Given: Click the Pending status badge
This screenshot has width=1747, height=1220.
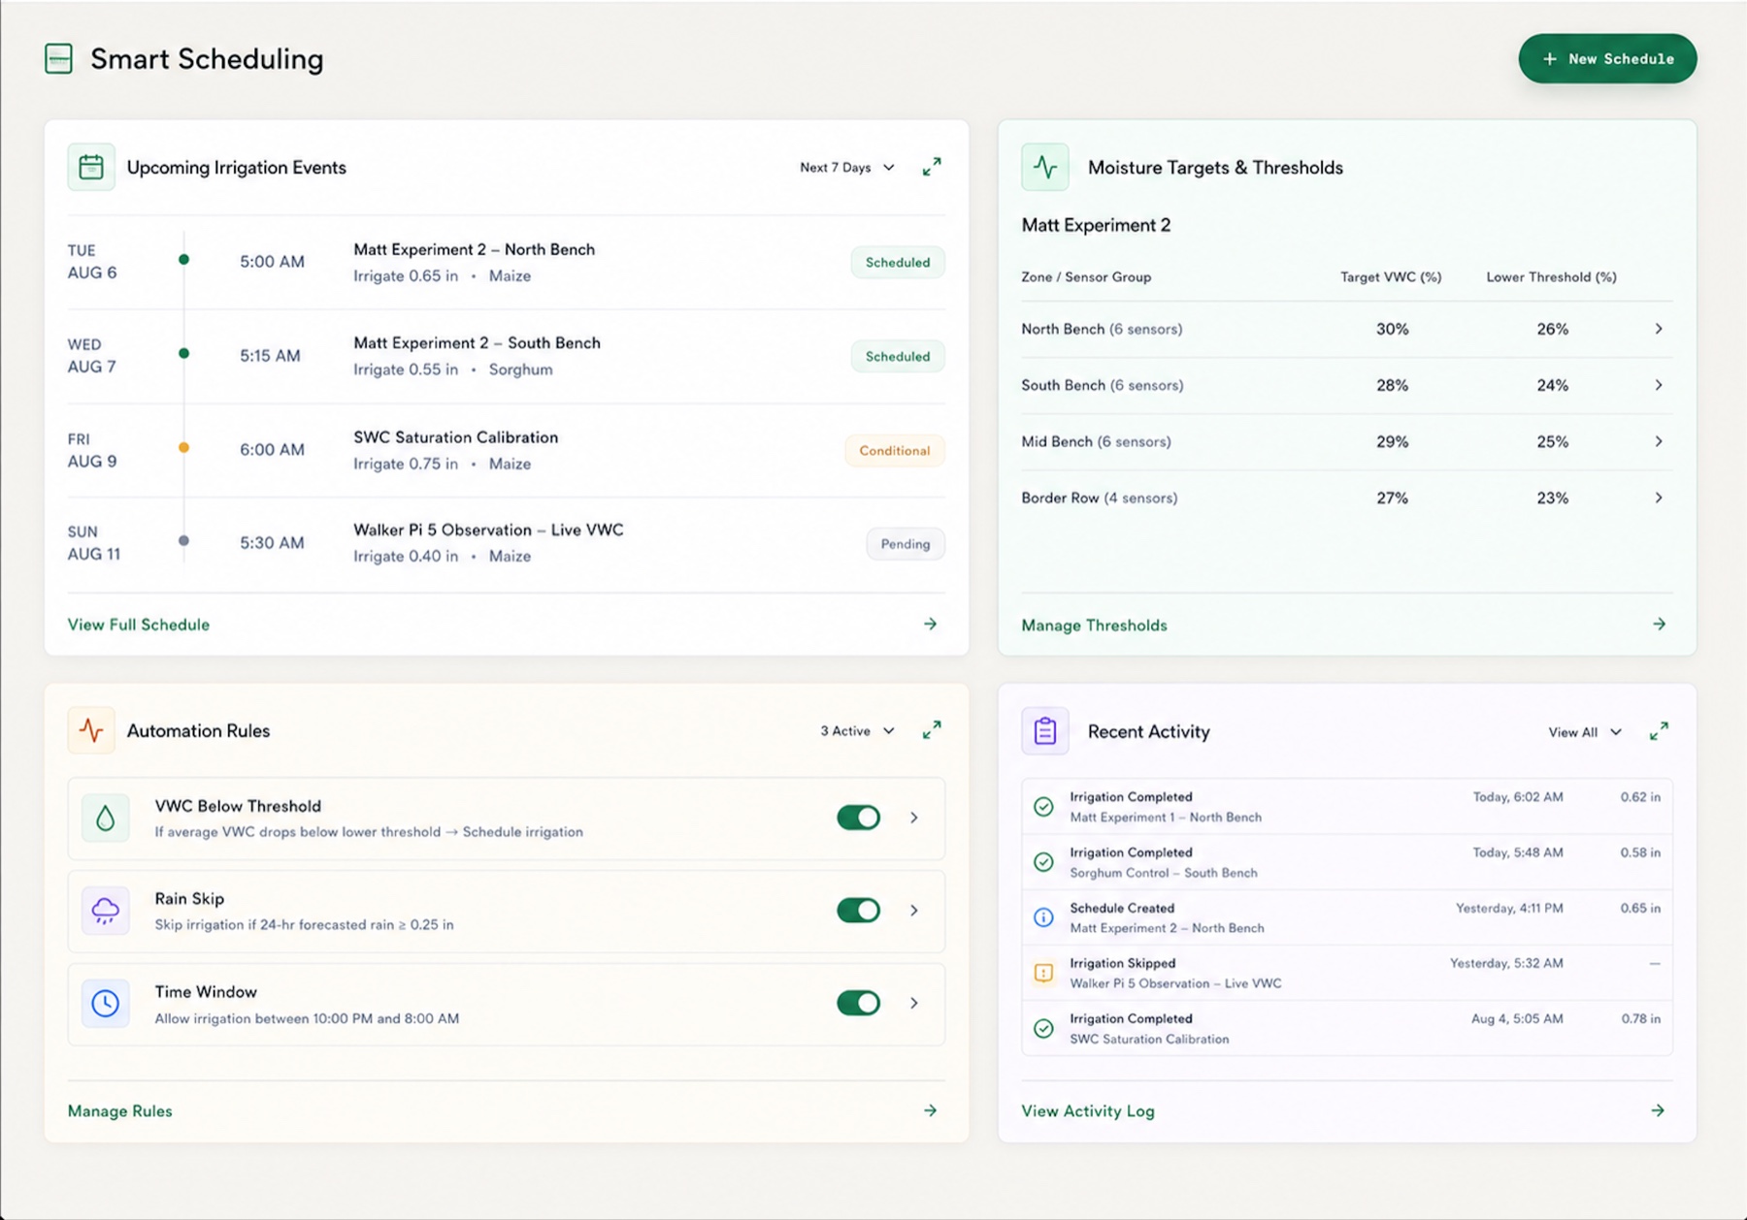Looking at the screenshot, I should click(x=906, y=544).
